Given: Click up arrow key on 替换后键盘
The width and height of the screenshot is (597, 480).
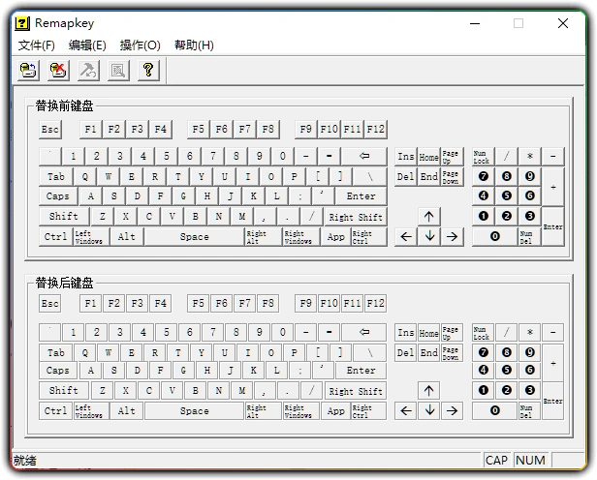Looking at the screenshot, I should point(428,391).
